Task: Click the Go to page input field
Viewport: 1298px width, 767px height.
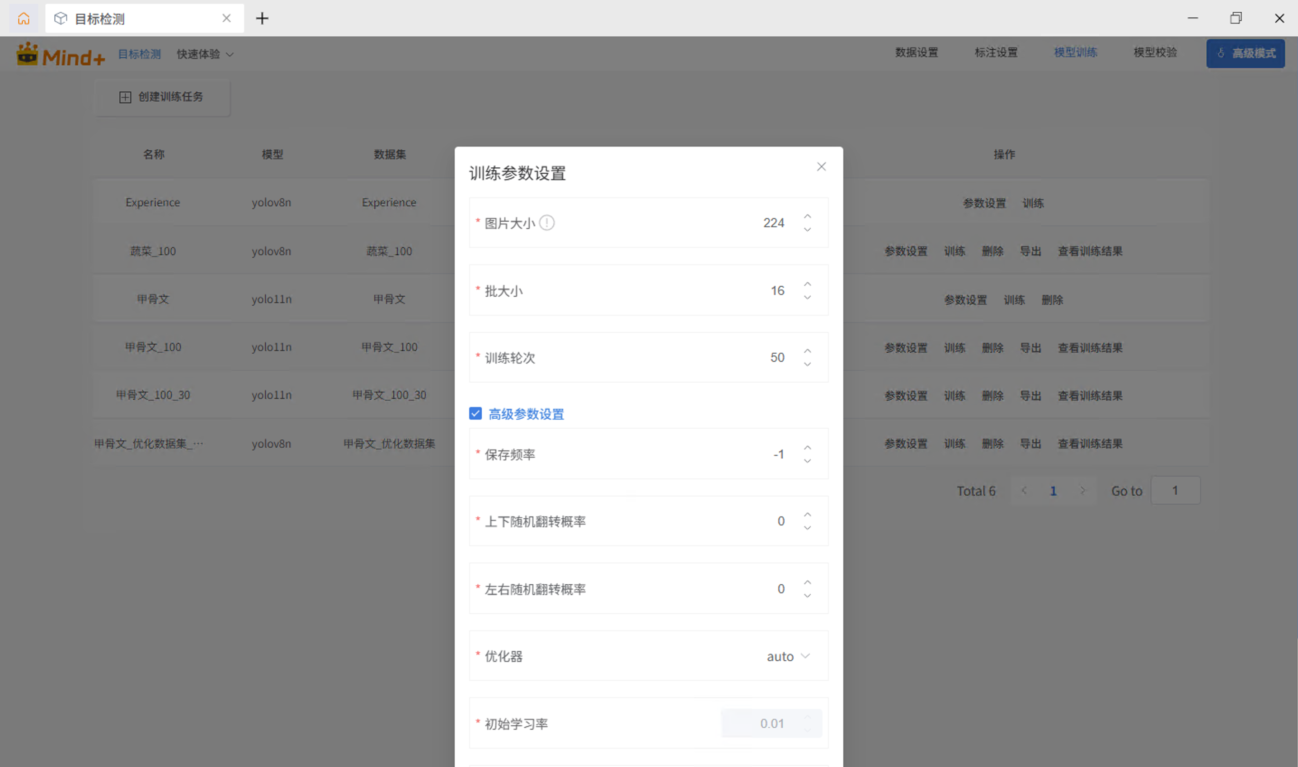Action: click(1176, 490)
